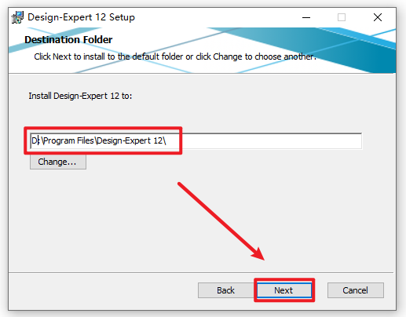Place cursor on "Program Files" in the path
The height and width of the screenshot is (317, 406).
pos(68,140)
